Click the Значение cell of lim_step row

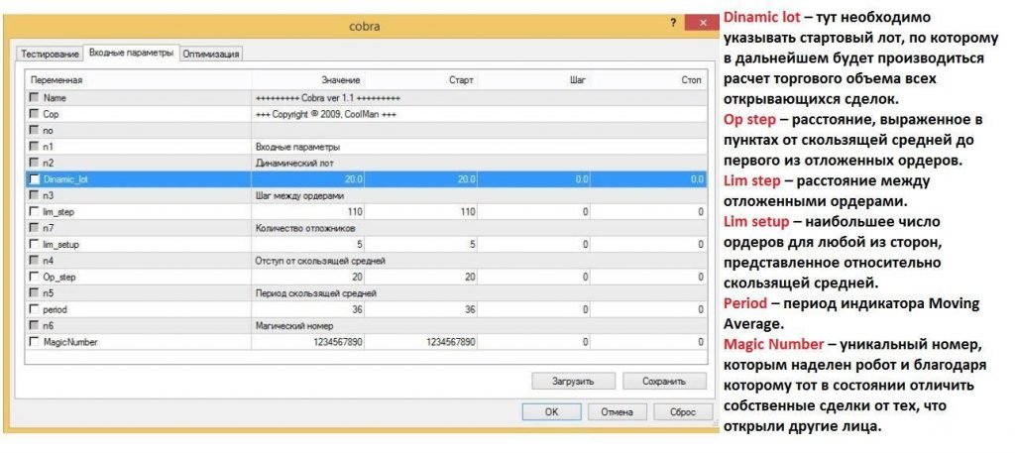pos(307,212)
